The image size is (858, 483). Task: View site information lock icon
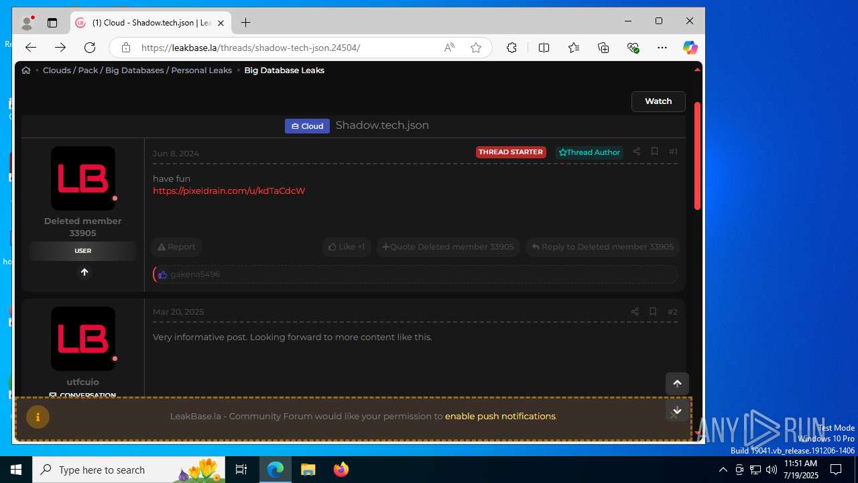125,48
